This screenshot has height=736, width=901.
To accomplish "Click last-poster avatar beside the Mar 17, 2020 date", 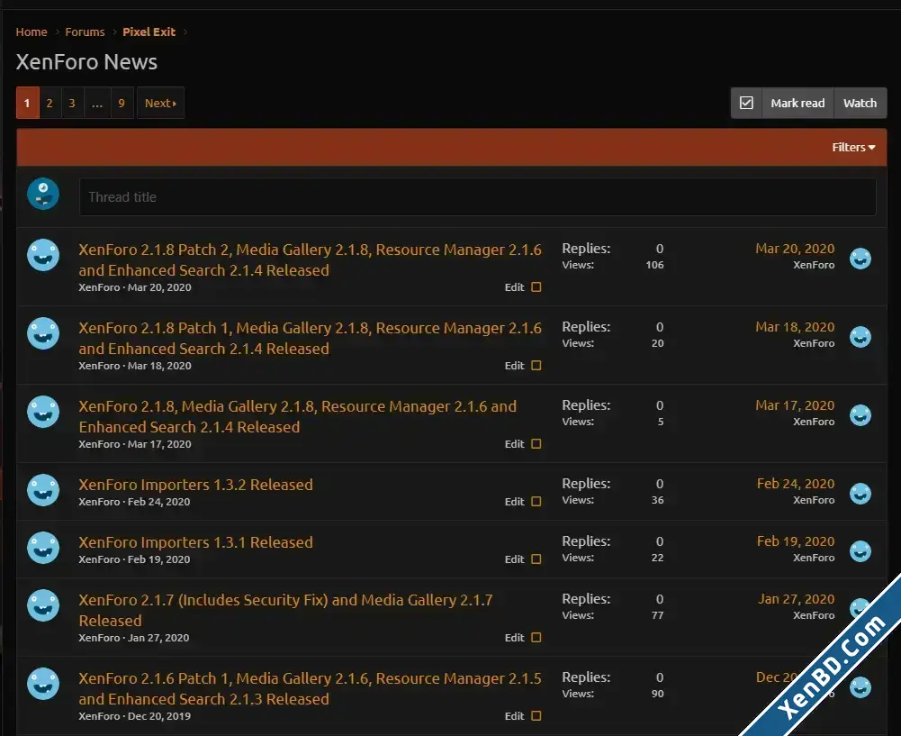I will pyautogui.click(x=860, y=415).
